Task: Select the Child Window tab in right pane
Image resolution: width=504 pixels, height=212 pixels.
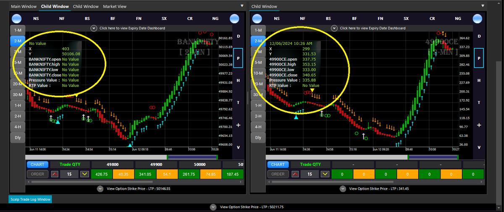Action: pos(264,6)
